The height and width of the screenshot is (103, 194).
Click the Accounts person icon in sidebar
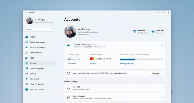coord(27,63)
